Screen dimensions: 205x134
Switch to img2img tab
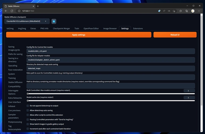click(22, 29)
